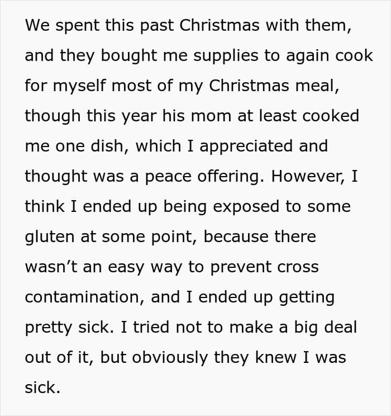Click the word "prevent" before "cross"
Viewport: 391px width, 416px height.
pyautogui.click(x=241, y=267)
